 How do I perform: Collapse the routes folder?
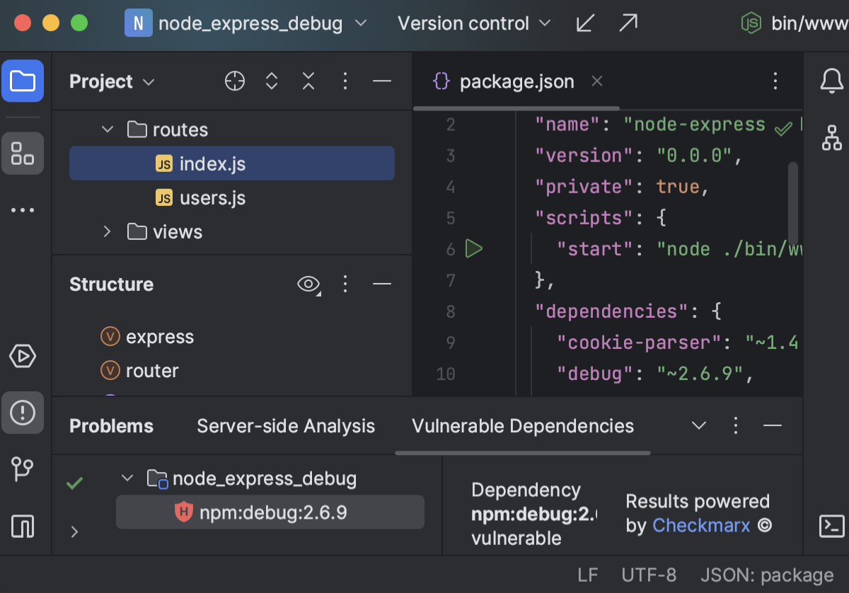pos(108,129)
